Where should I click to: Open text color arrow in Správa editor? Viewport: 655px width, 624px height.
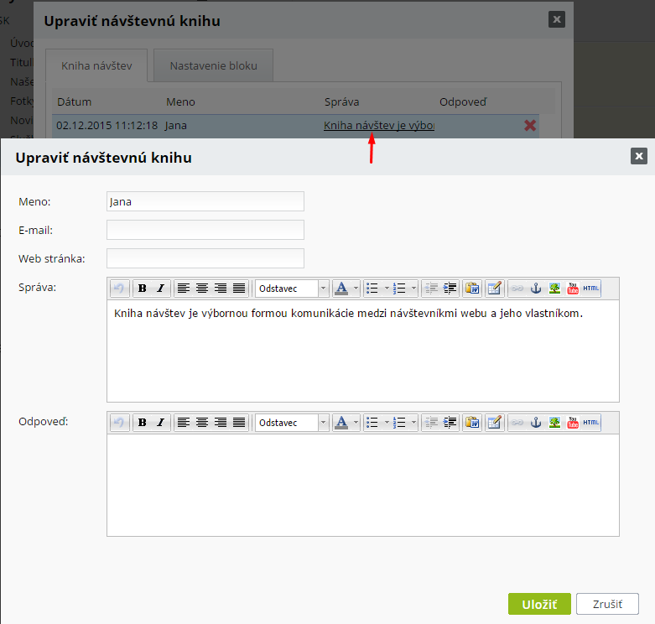coord(356,289)
